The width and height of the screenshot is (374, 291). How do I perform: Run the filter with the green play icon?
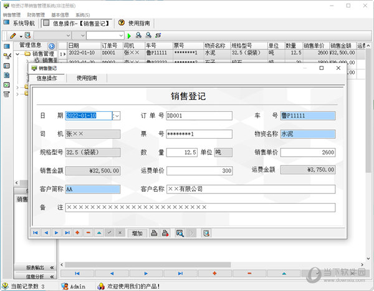pos(129,36)
